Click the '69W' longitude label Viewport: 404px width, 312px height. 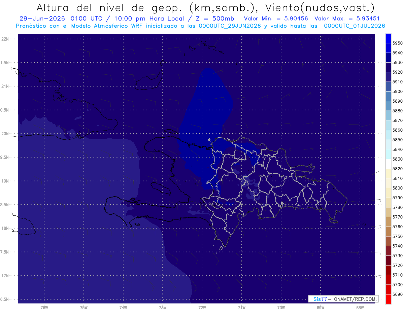[321, 308]
